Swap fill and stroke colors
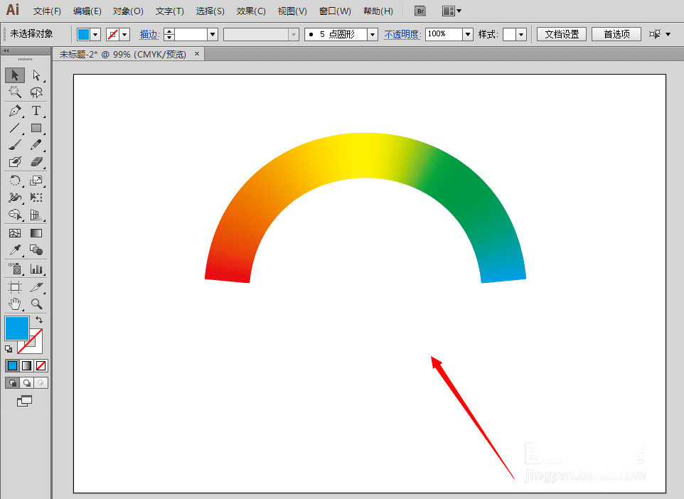This screenshot has width=684, height=499. coord(39,320)
